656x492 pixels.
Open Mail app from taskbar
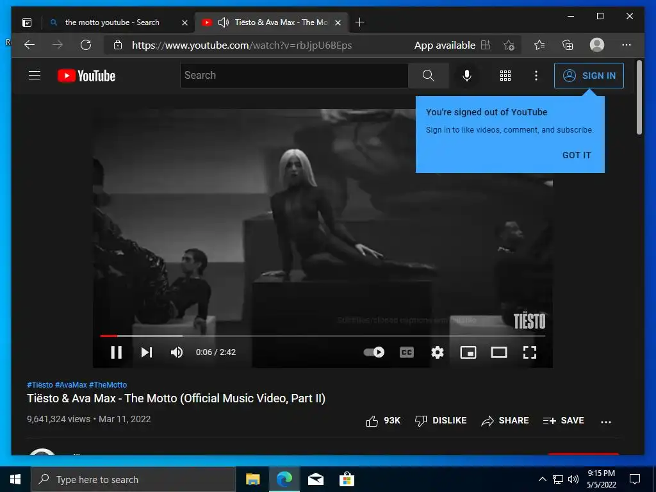[315, 479]
